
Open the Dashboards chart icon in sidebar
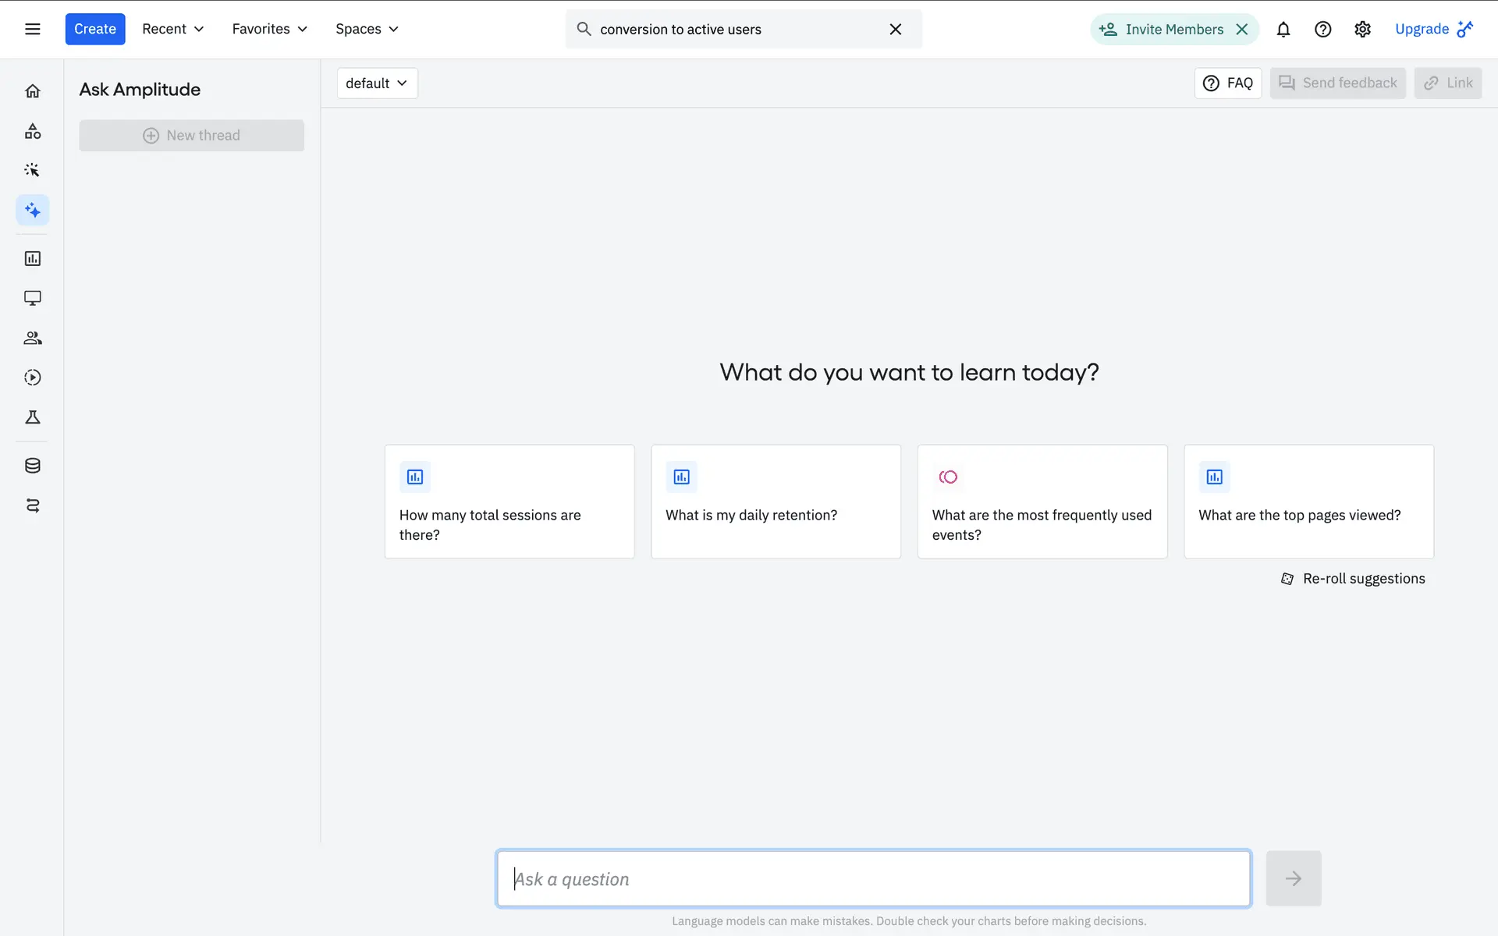[x=32, y=258]
